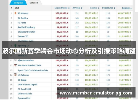Open the Dynamo Kyiv link
This screenshot has height=100, width=138.
(x=24, y=98)
